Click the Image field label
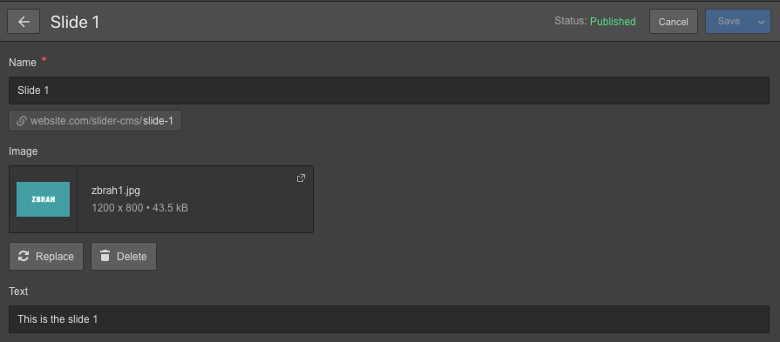This screenshot has height=342, width=780. 24,151
